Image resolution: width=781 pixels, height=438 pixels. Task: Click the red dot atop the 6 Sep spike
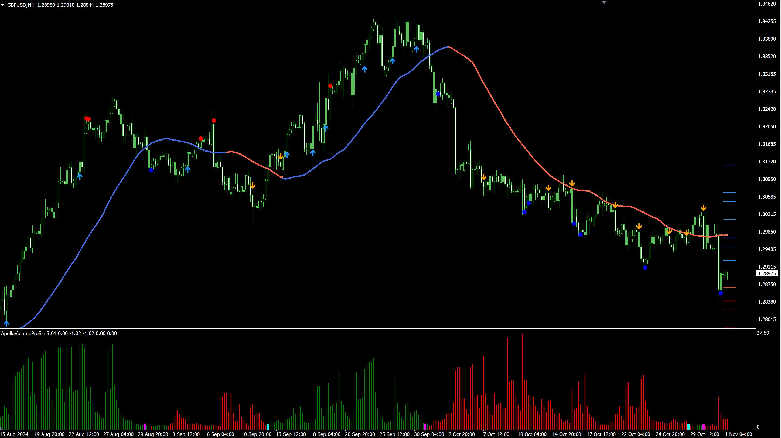tap(214, 121)
